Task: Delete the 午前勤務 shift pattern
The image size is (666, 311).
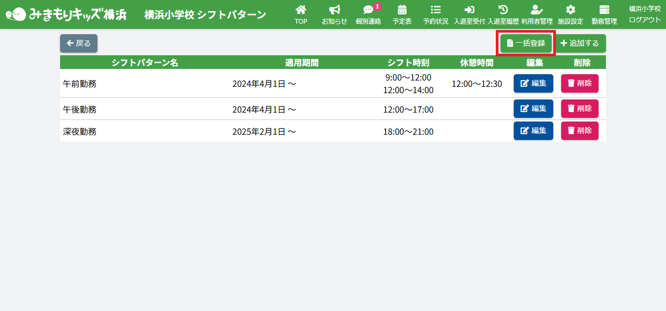Action: [x=580, y=83]
